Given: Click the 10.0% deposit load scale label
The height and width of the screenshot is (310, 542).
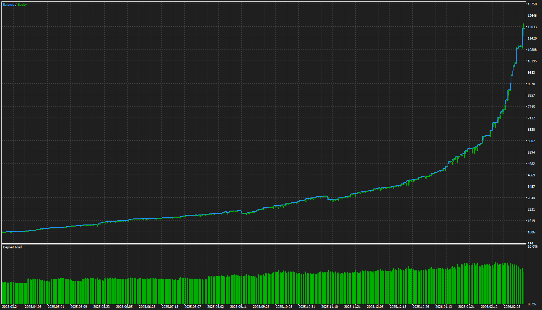Looking at the screenshot, I should [x=532, y=247].
